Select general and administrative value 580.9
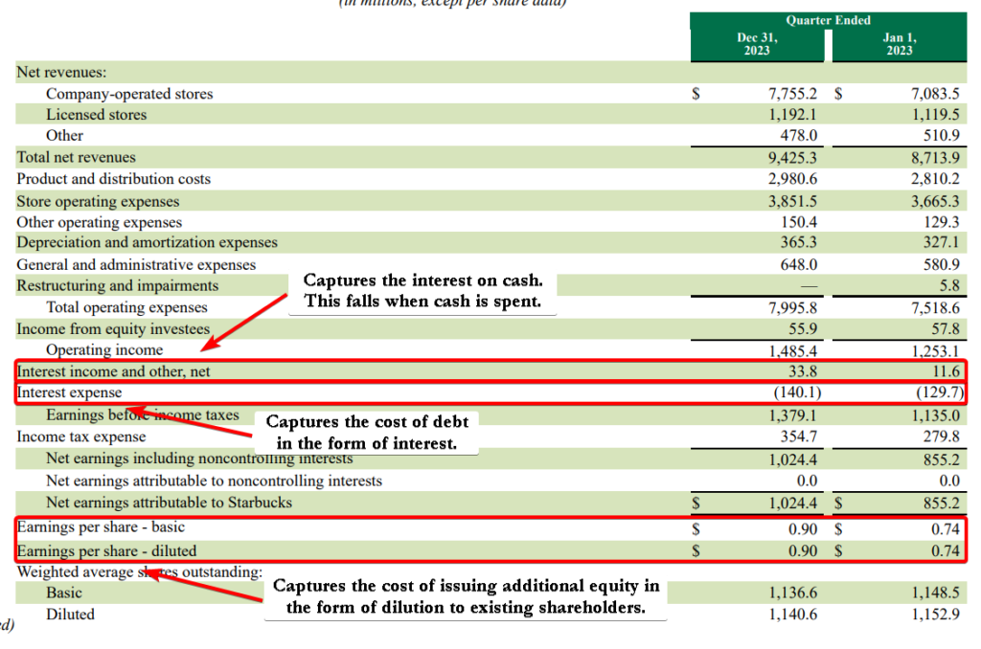The image size is (981, 649). click(942, 264)
